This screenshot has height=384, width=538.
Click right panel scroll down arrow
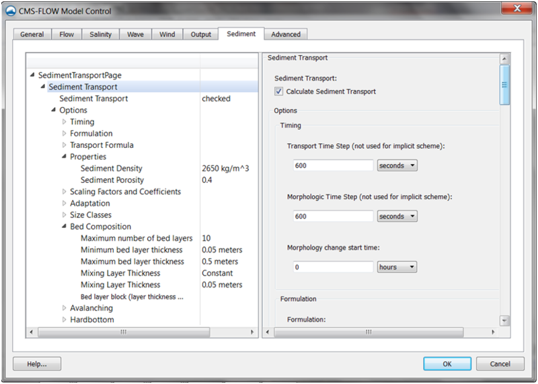(x=504, y=321)
